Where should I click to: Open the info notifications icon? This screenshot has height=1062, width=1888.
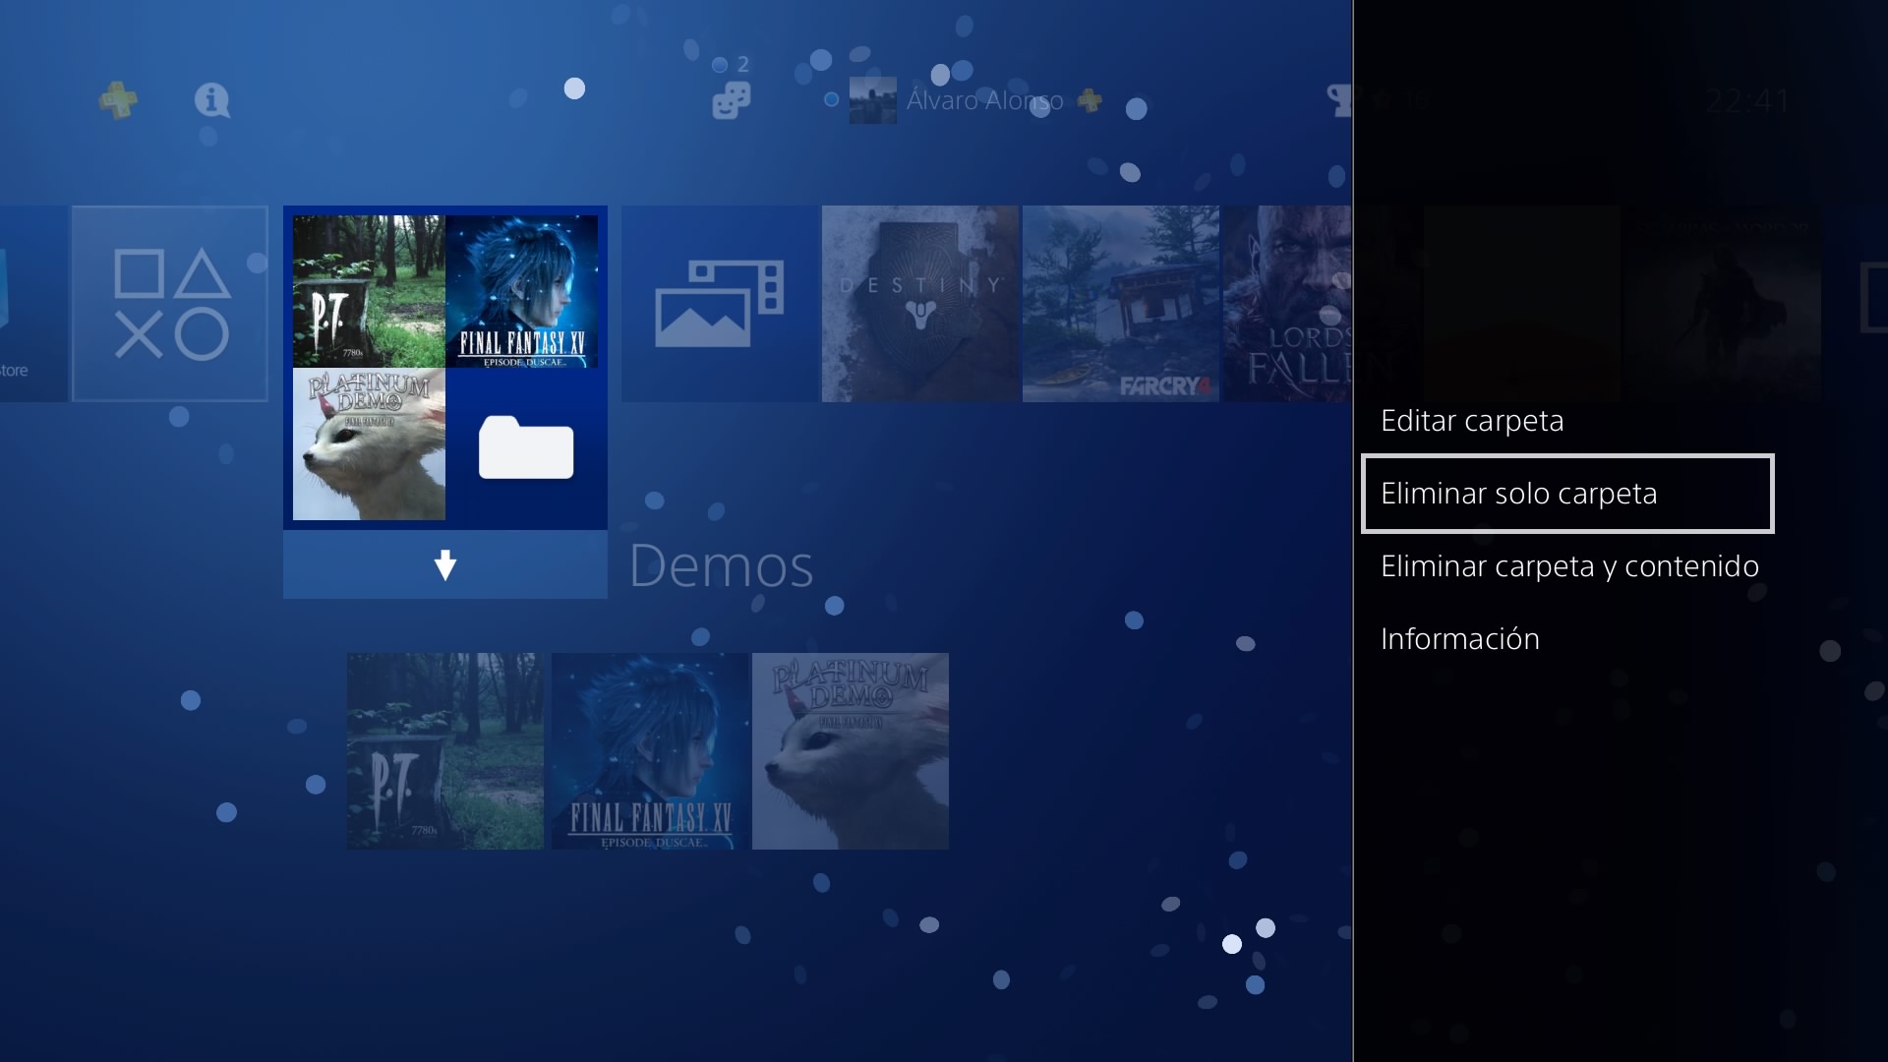[211, 99]
